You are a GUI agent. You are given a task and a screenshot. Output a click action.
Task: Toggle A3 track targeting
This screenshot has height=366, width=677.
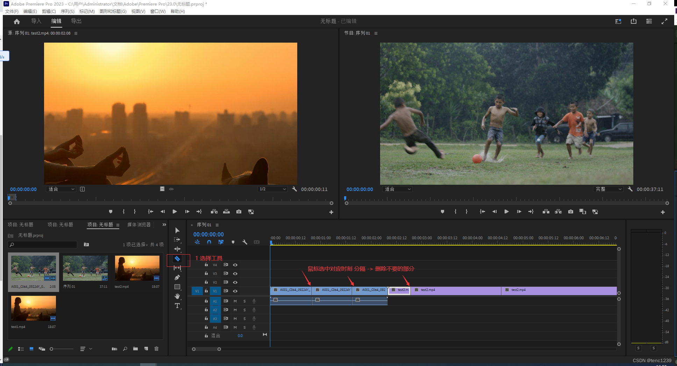(215, 319)
